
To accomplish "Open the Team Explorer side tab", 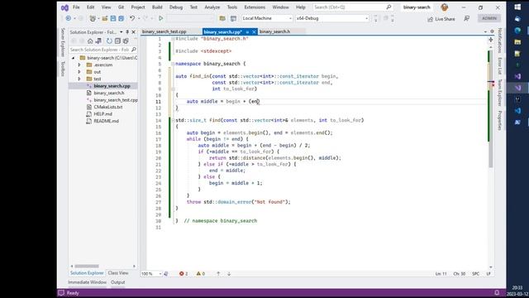I will [499, 93].
